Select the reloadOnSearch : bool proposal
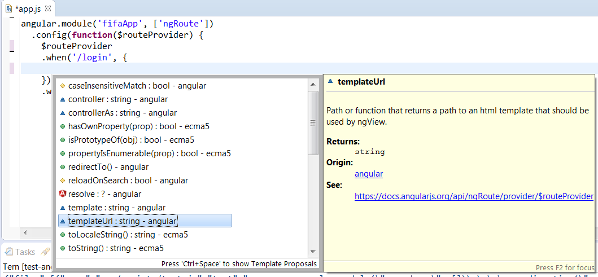Screen dimensions: 598x277 [128, 180]
